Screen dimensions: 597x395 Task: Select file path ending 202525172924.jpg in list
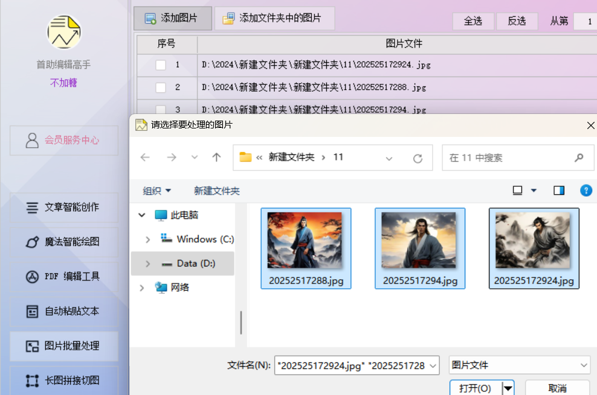point(316,65)
